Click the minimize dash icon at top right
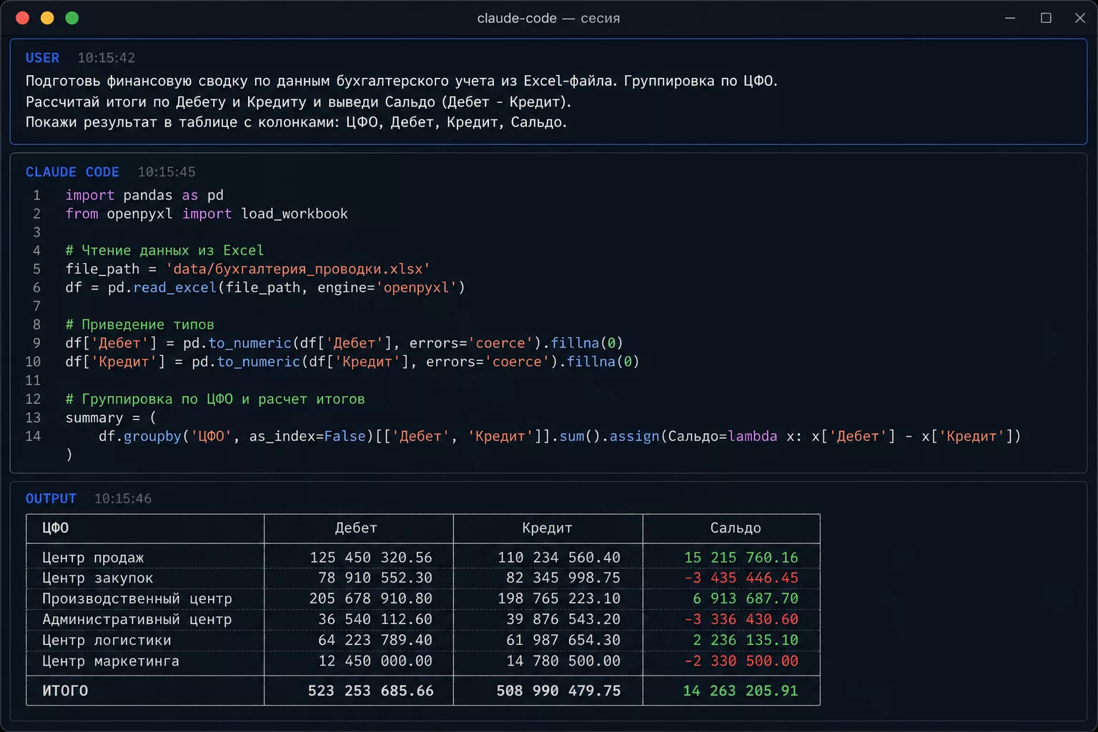 point(1010,18)
